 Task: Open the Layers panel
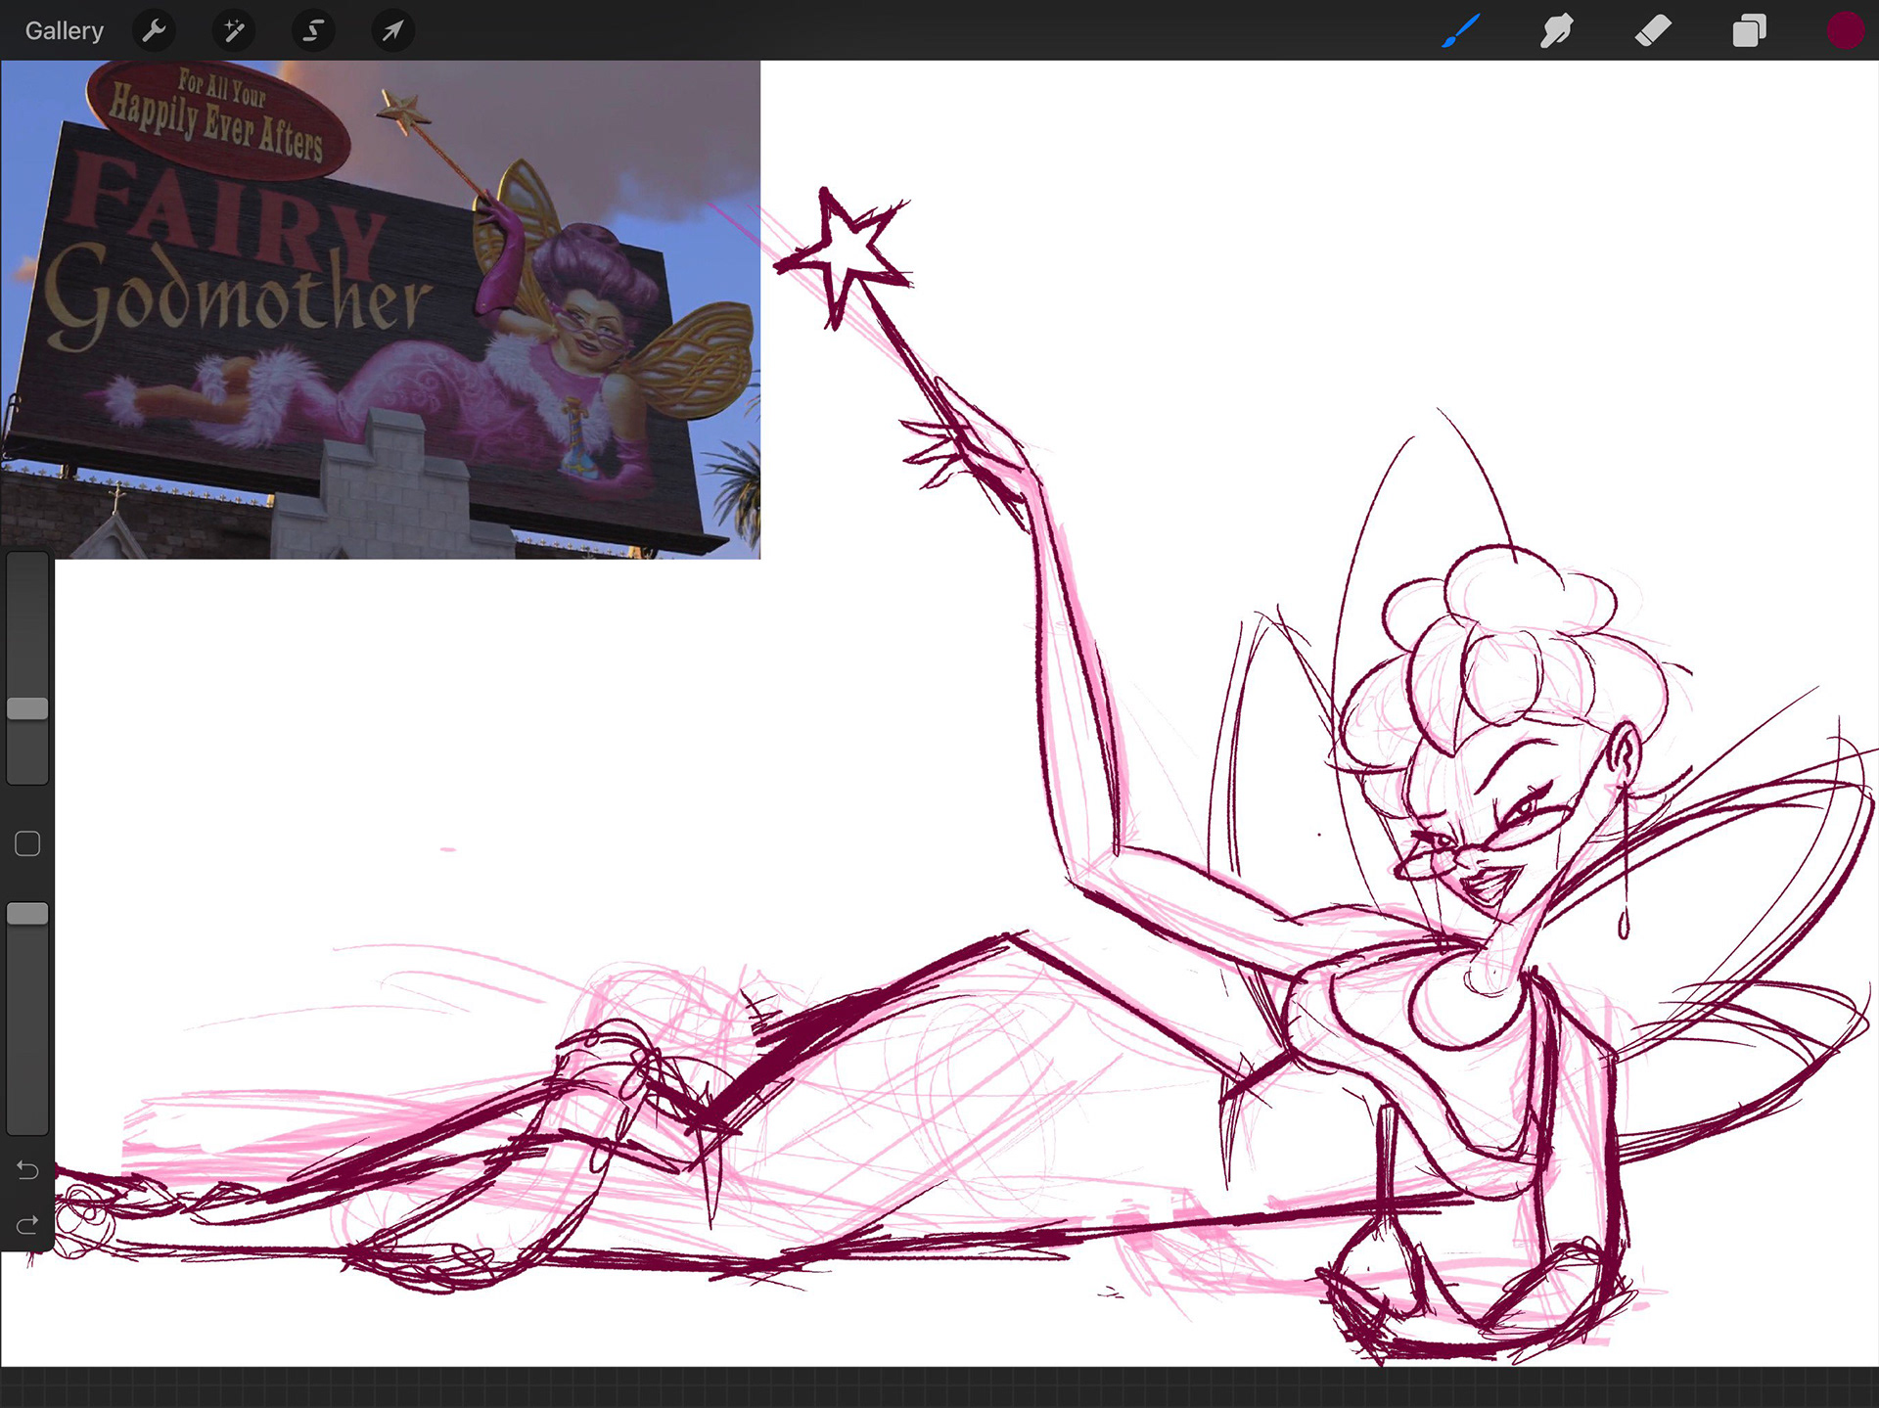tap(1749, 31)
